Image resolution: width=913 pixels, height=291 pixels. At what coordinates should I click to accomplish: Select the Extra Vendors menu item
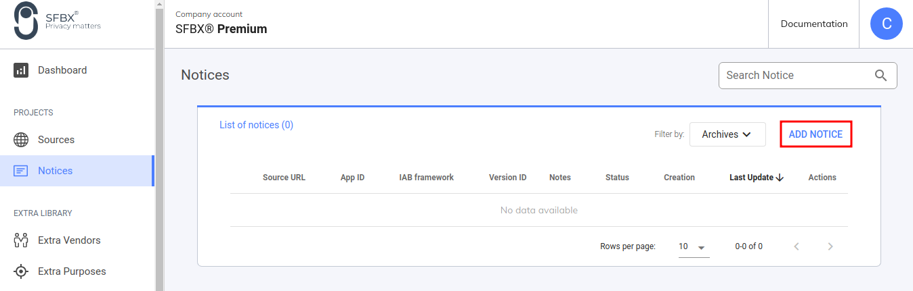tap(69, 240)
